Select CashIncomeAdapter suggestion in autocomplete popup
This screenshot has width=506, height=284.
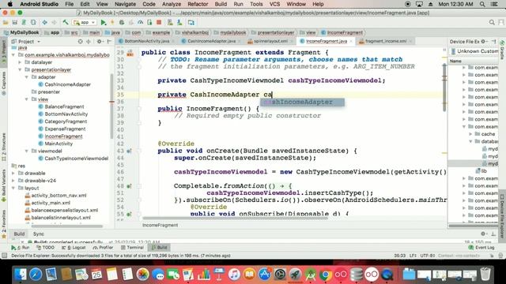point(302,102)
